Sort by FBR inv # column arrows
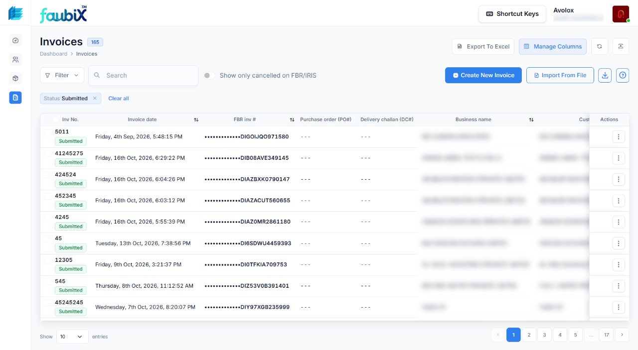This screenshot has height=350, width=638. [292, 120]
